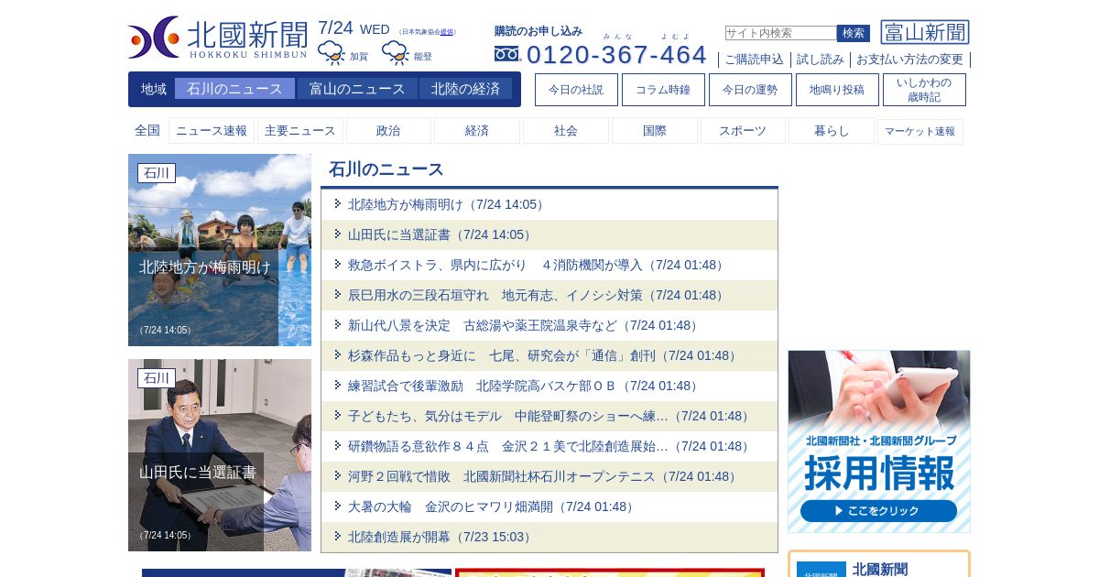This screenshot has width=1099, height=577.
Task: Click the ここをクリック banner button
Action: tap(879, 511)
